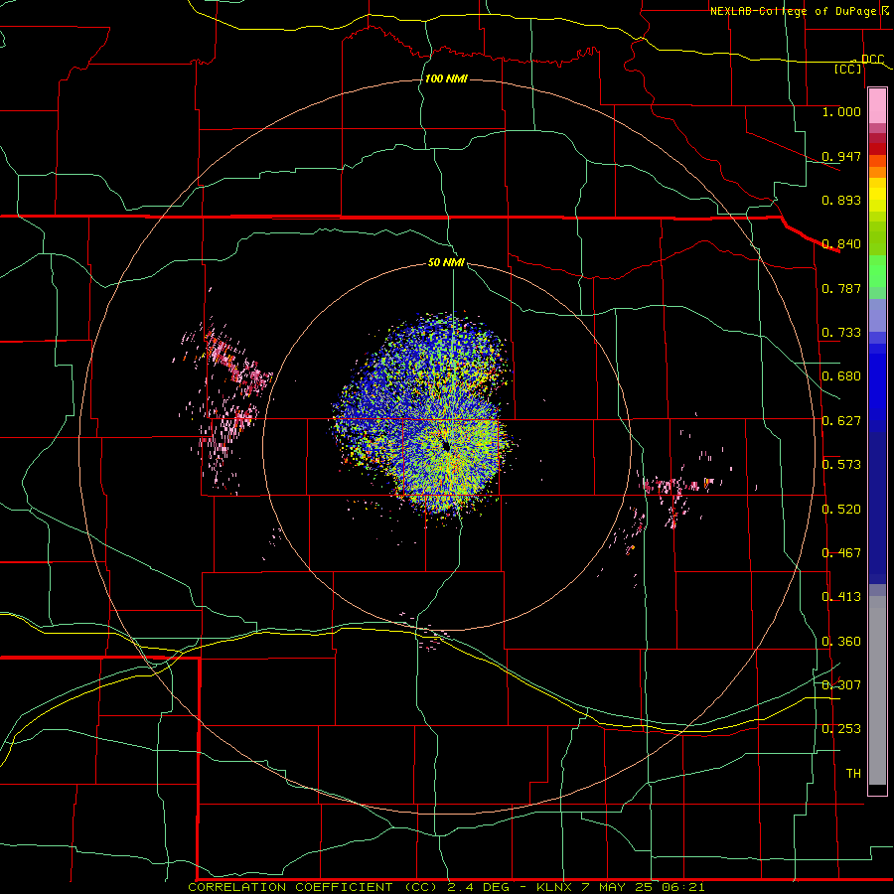Click the 0.893 value on the color scale
Viewport: 894px width, 894px height.
[841, 200]
